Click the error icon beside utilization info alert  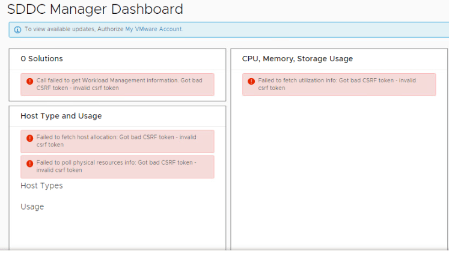(x=251, y=81)
